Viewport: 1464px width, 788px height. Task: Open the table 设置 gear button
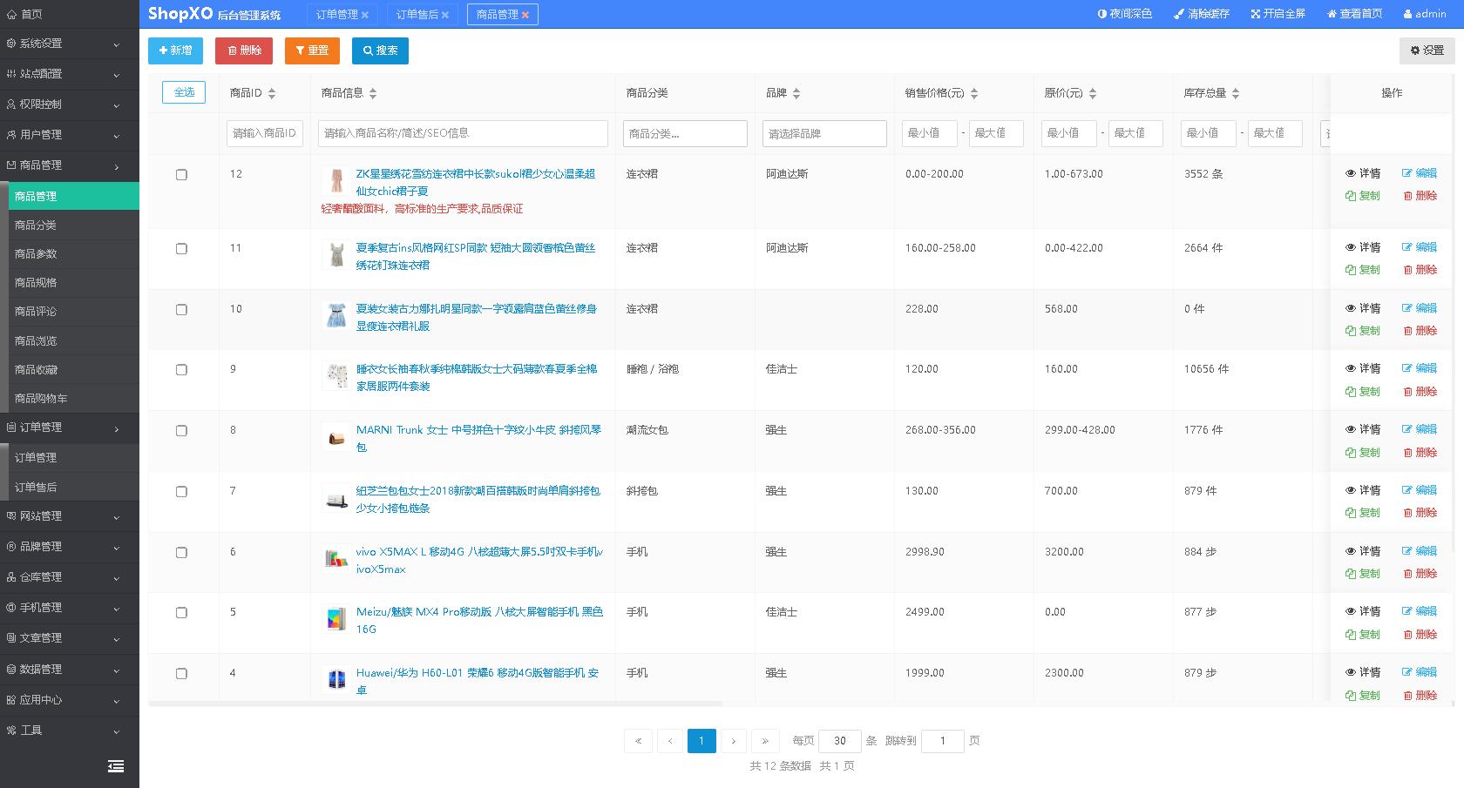coord(1427,51)
